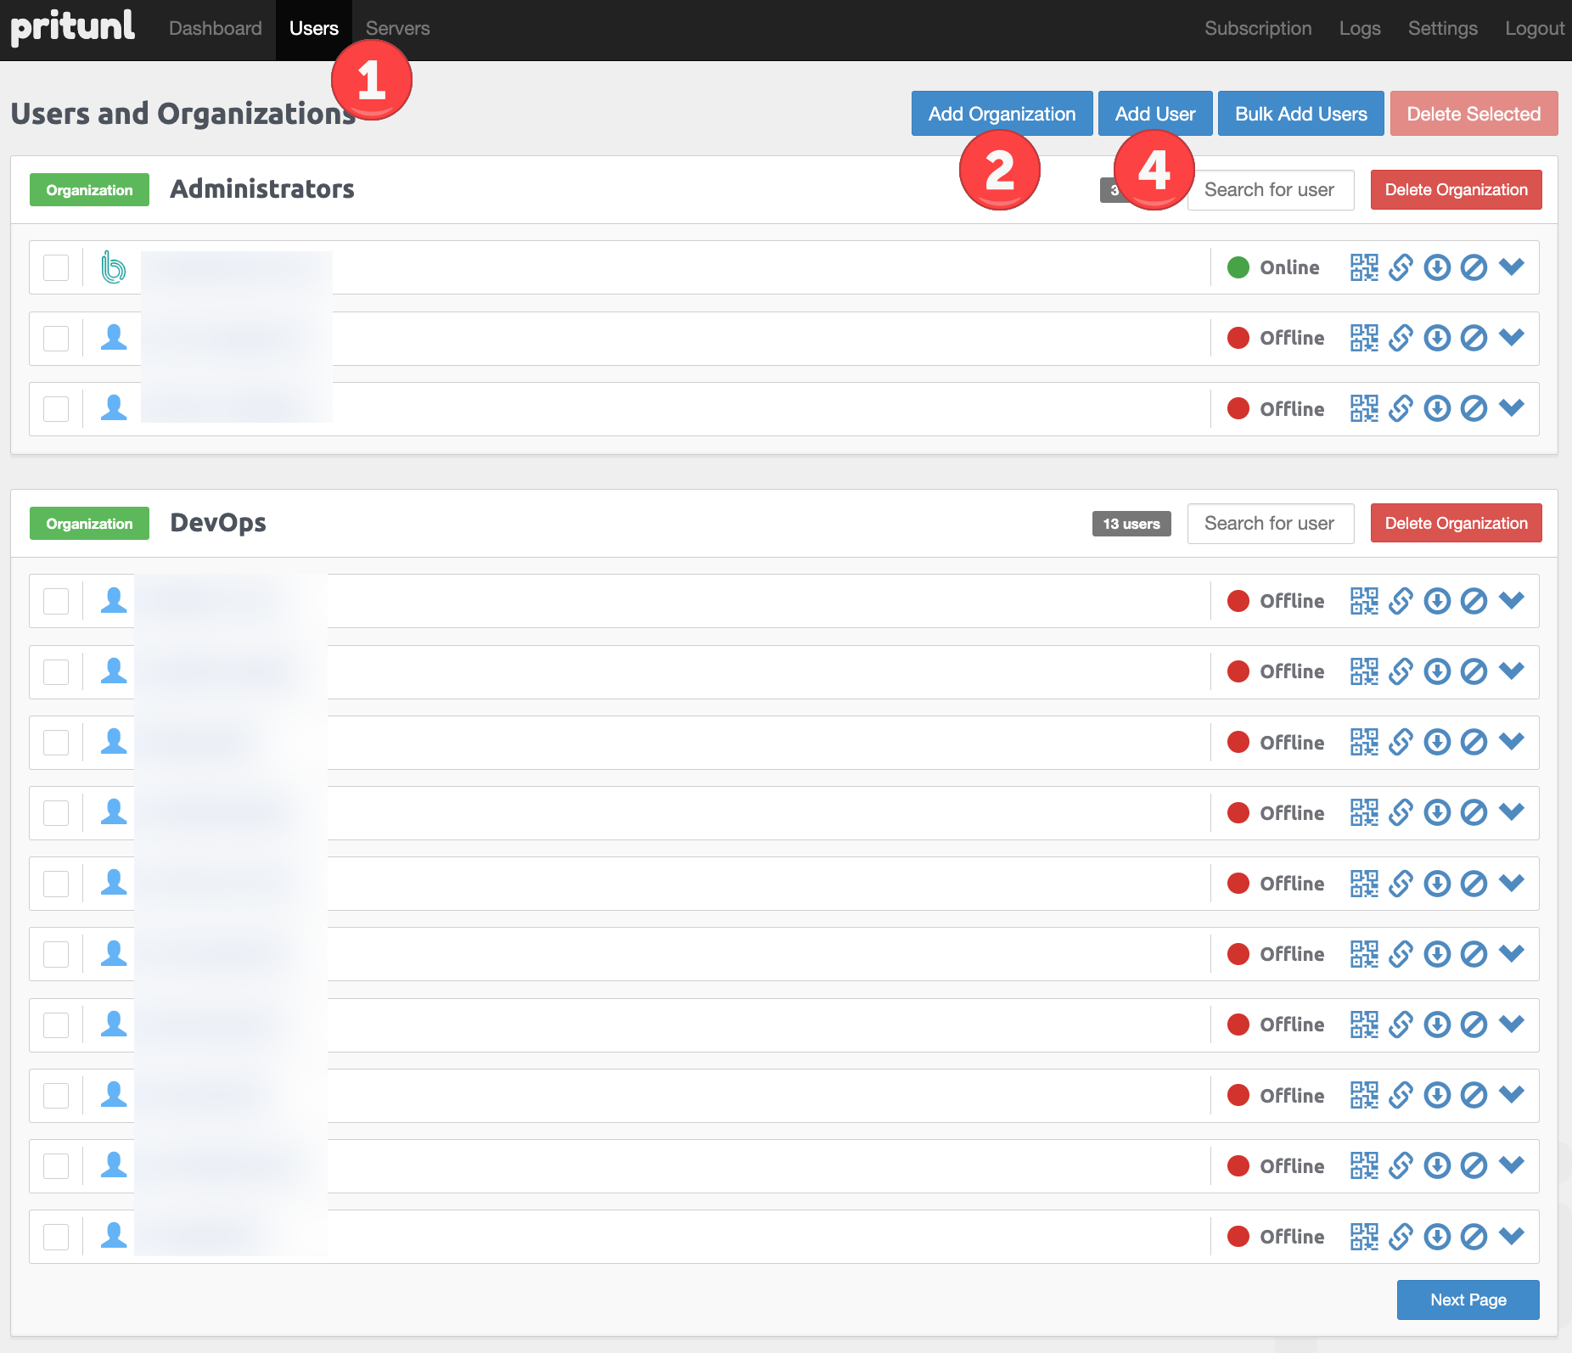The height and width of the screenshot is (1353, 1572).
Task: Log out via Logout link
Action: pyautogui.click(x=1535, y=29)
